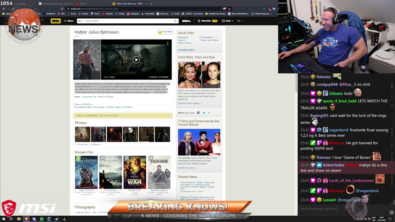
Task: Open the trailer video options menu
Action: pos(168,44)
